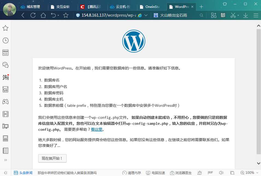Switch browser engine via IE icon
Screen dimensions: 261x176
coord(140,15)
